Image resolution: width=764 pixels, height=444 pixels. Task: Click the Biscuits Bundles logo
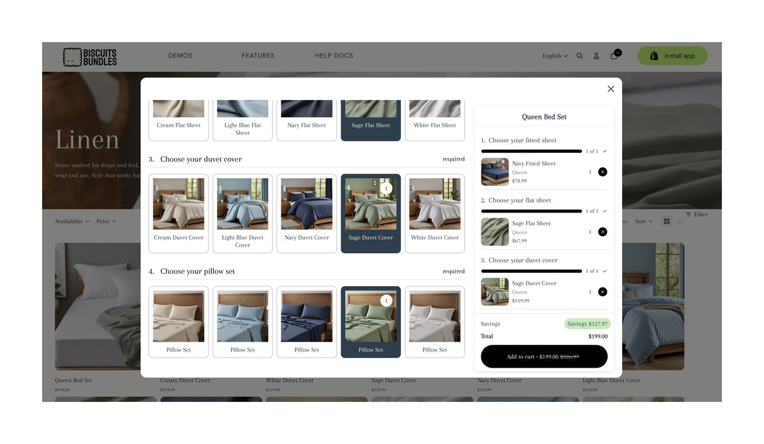(90, 57)
